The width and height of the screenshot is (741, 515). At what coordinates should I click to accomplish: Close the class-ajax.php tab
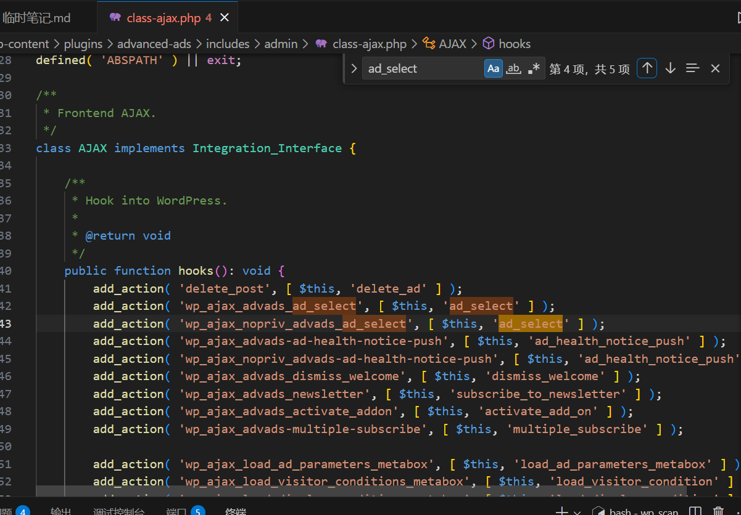pyautogui.click(x=225, y=18)
